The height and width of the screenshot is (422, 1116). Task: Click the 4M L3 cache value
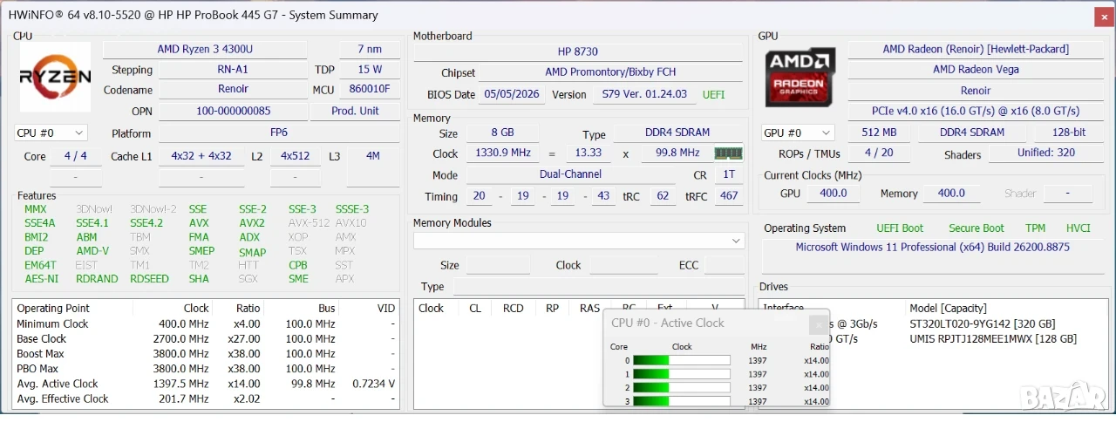coord(372,156)
